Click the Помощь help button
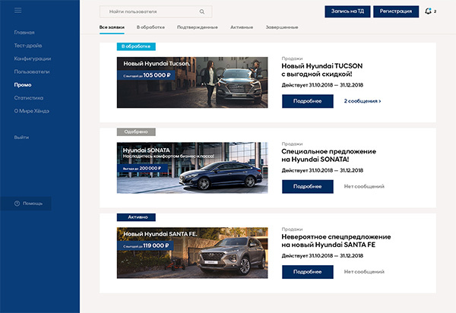Screen dimensions: 456x313 26,204
